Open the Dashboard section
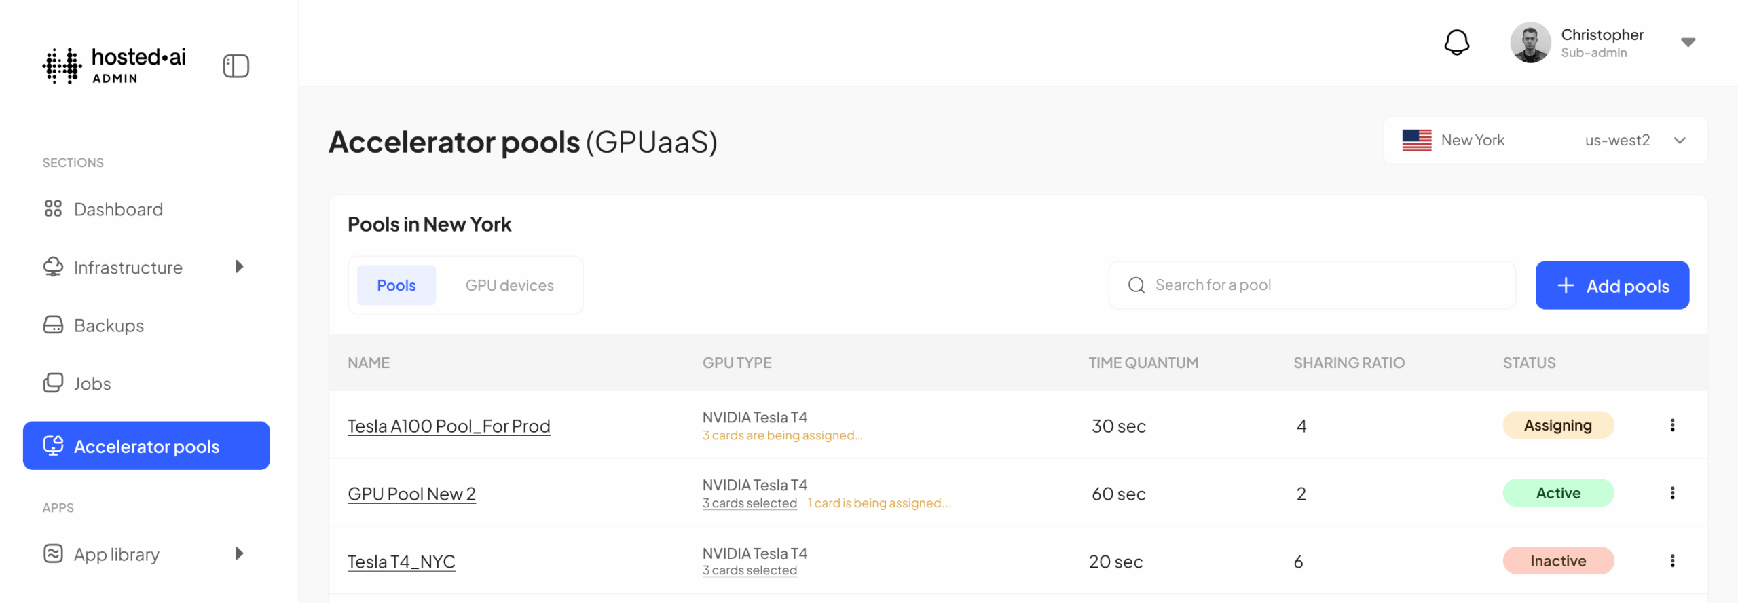 coord(118,209)
